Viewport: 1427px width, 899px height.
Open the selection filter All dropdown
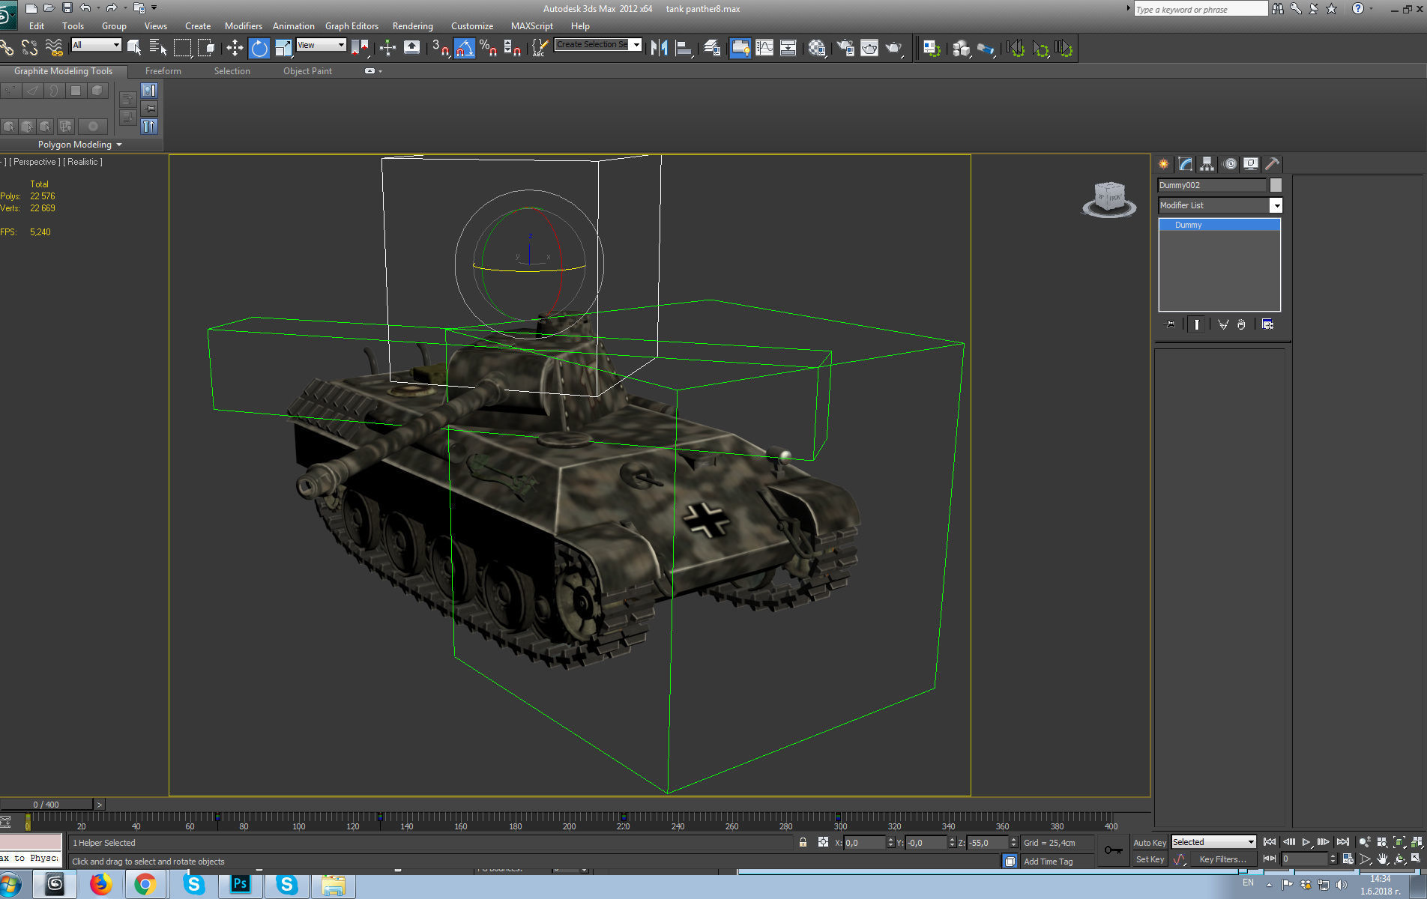click(96, 45)
